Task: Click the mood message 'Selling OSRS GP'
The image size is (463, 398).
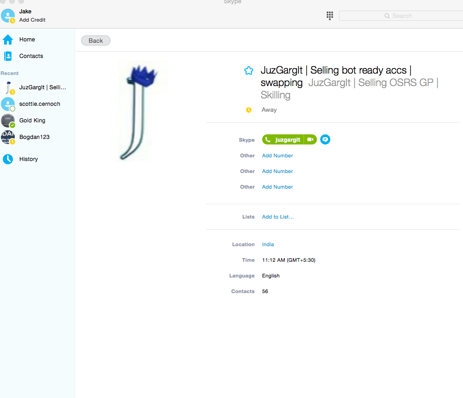Action: pos(396,83)
